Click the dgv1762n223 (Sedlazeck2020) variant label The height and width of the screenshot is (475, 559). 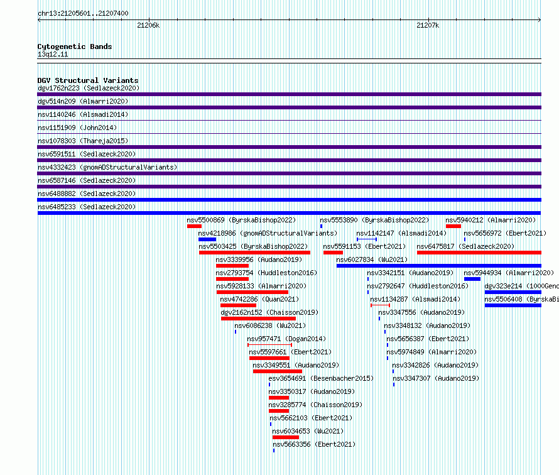click(x=89, y=88)
